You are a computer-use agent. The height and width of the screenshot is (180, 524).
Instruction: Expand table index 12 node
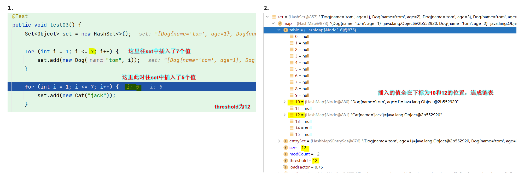[x=285, y=115]
